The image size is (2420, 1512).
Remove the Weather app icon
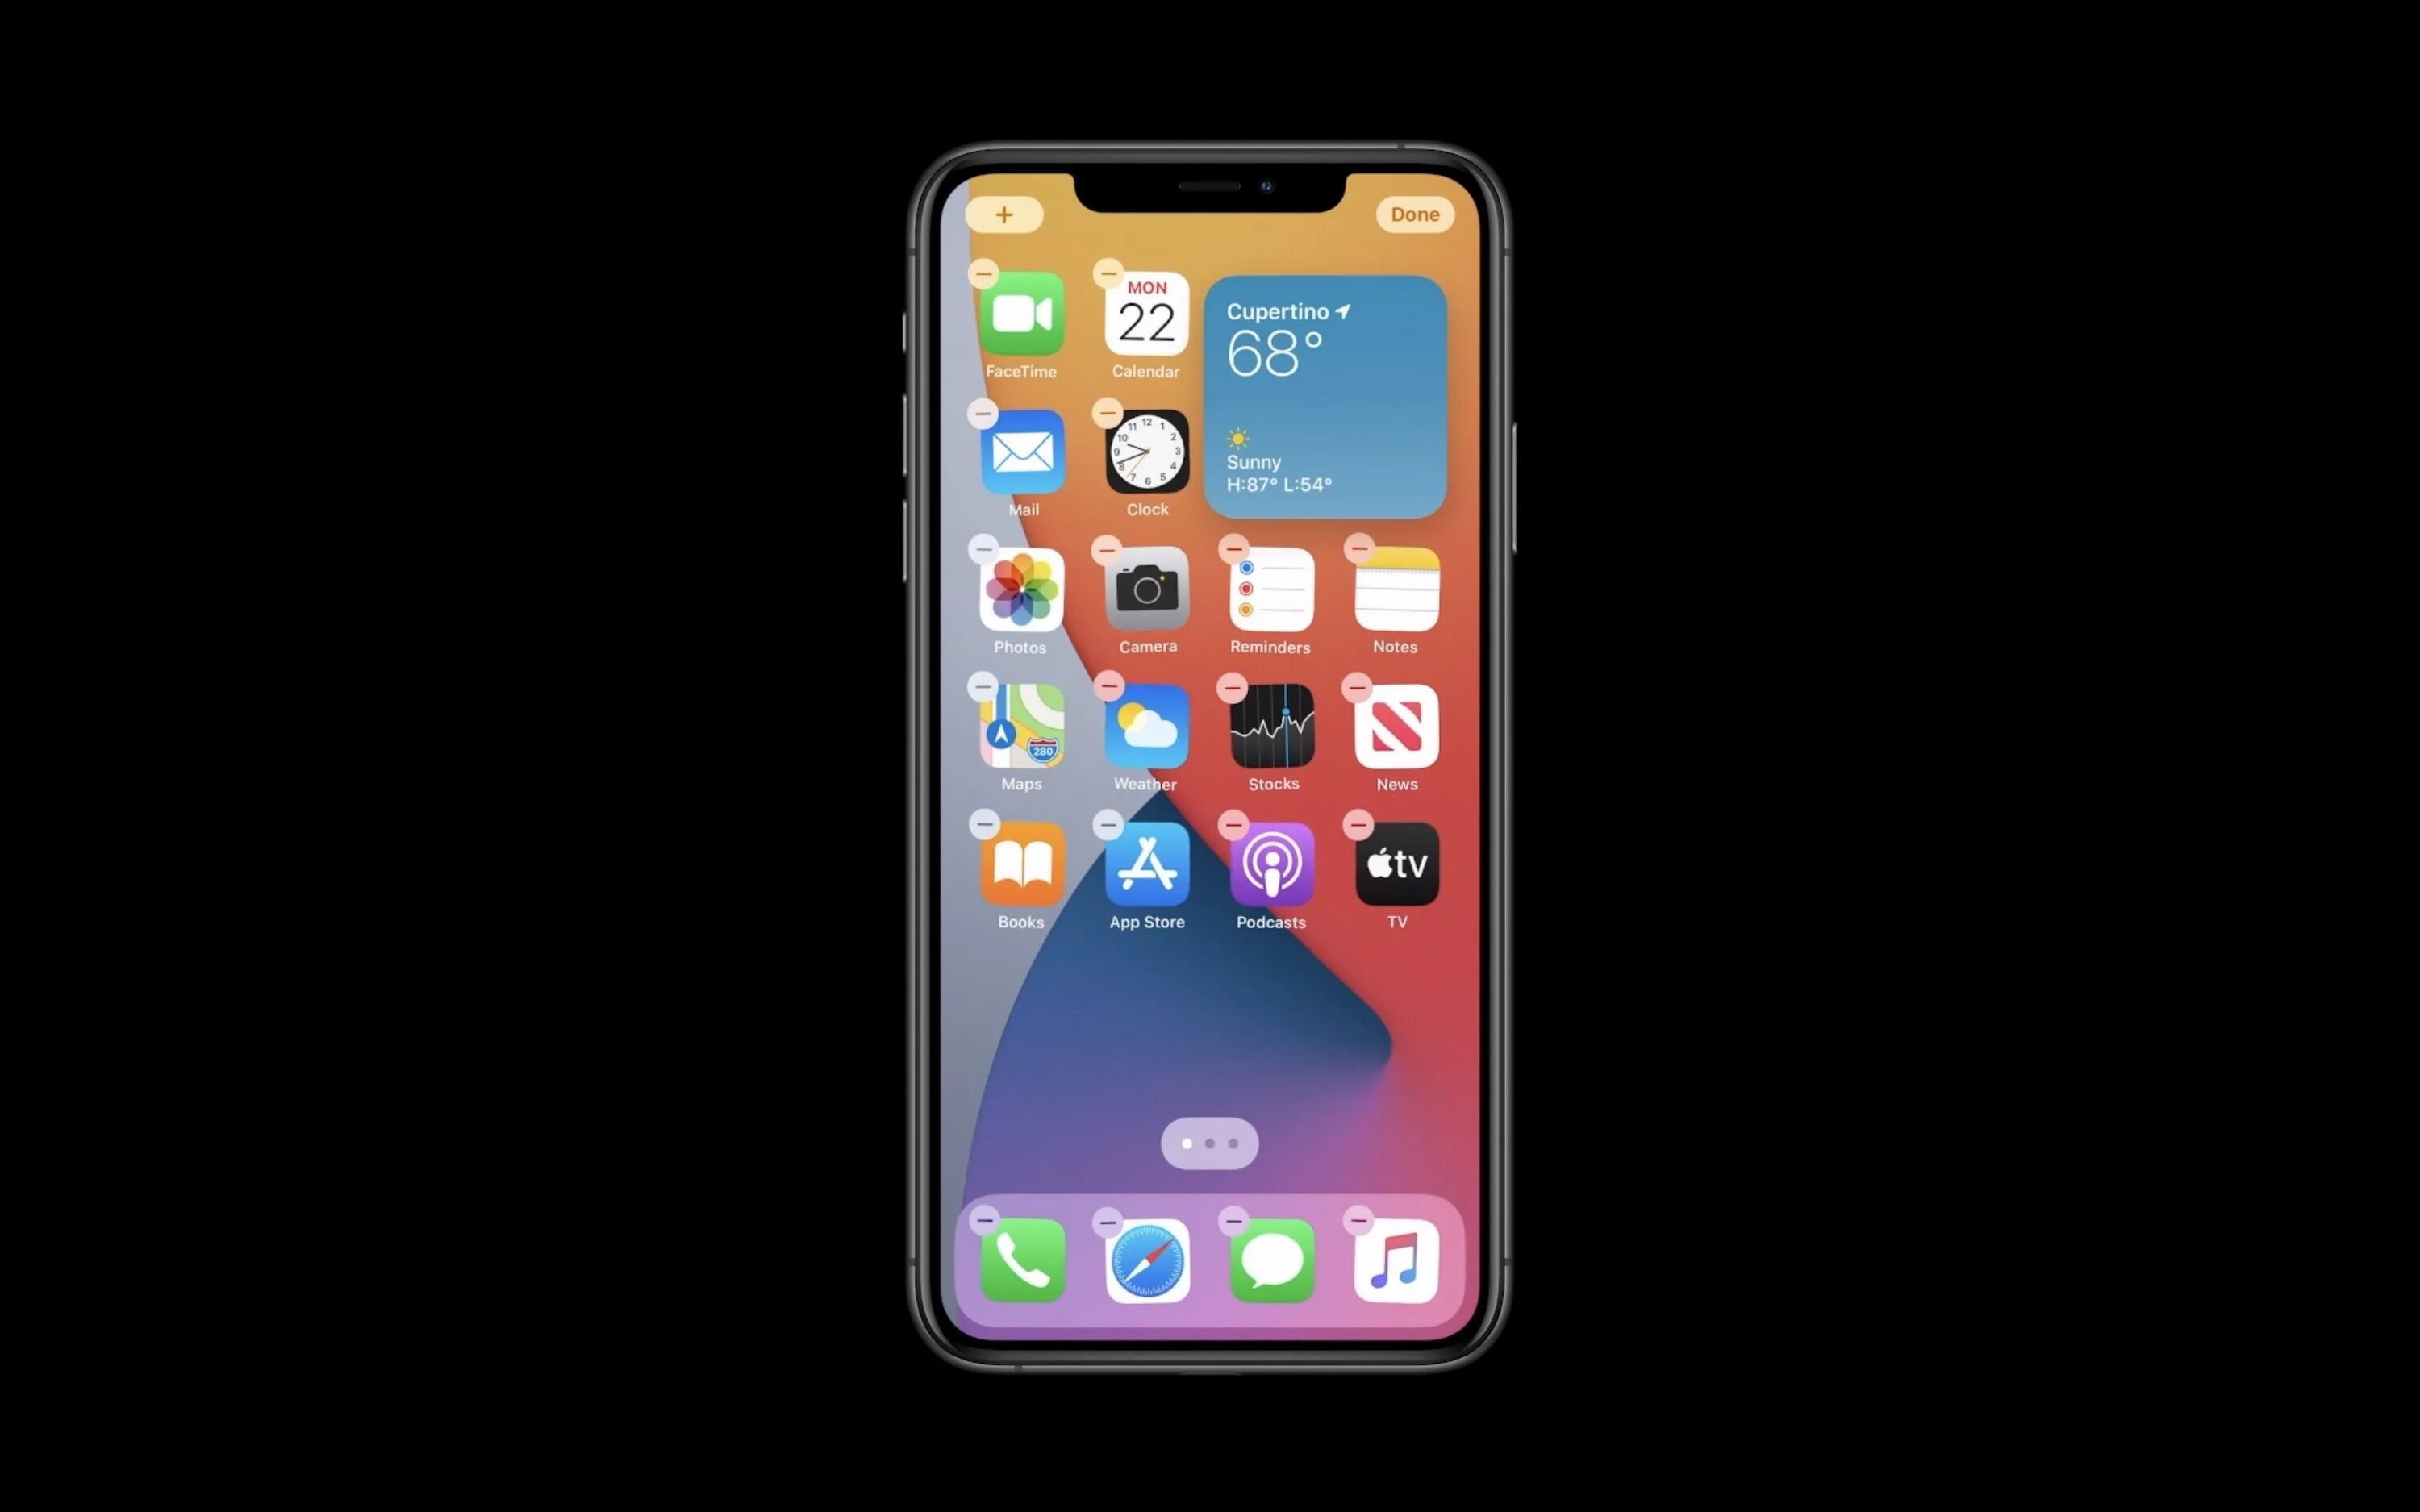1110,685
